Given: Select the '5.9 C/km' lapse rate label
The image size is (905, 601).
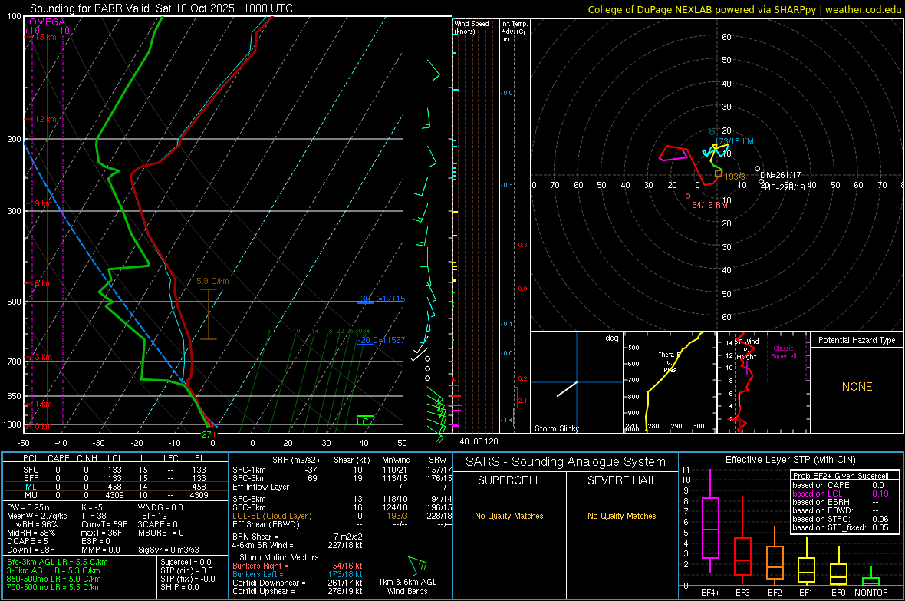Looking at the screenshot, I should (x=212, y=281).
